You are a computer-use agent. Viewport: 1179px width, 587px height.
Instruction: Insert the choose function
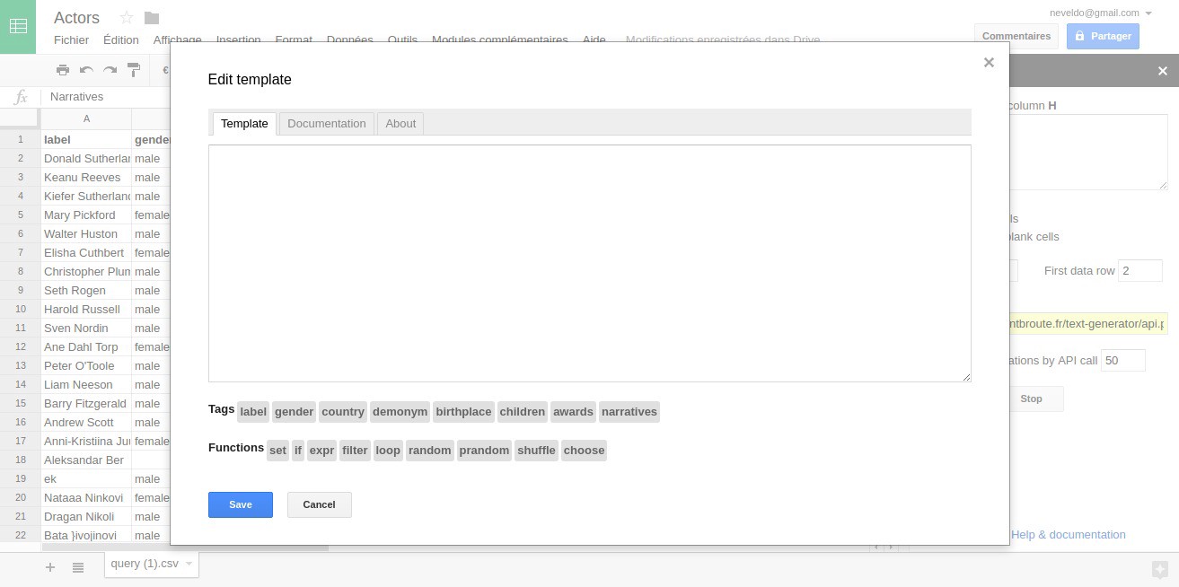pyautogui.click(x=584, y=451)
